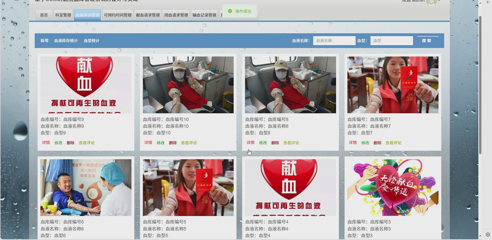Click 修改 for 血库编号10
Viewport: 492px width, 240px height.
pos(161,143)
